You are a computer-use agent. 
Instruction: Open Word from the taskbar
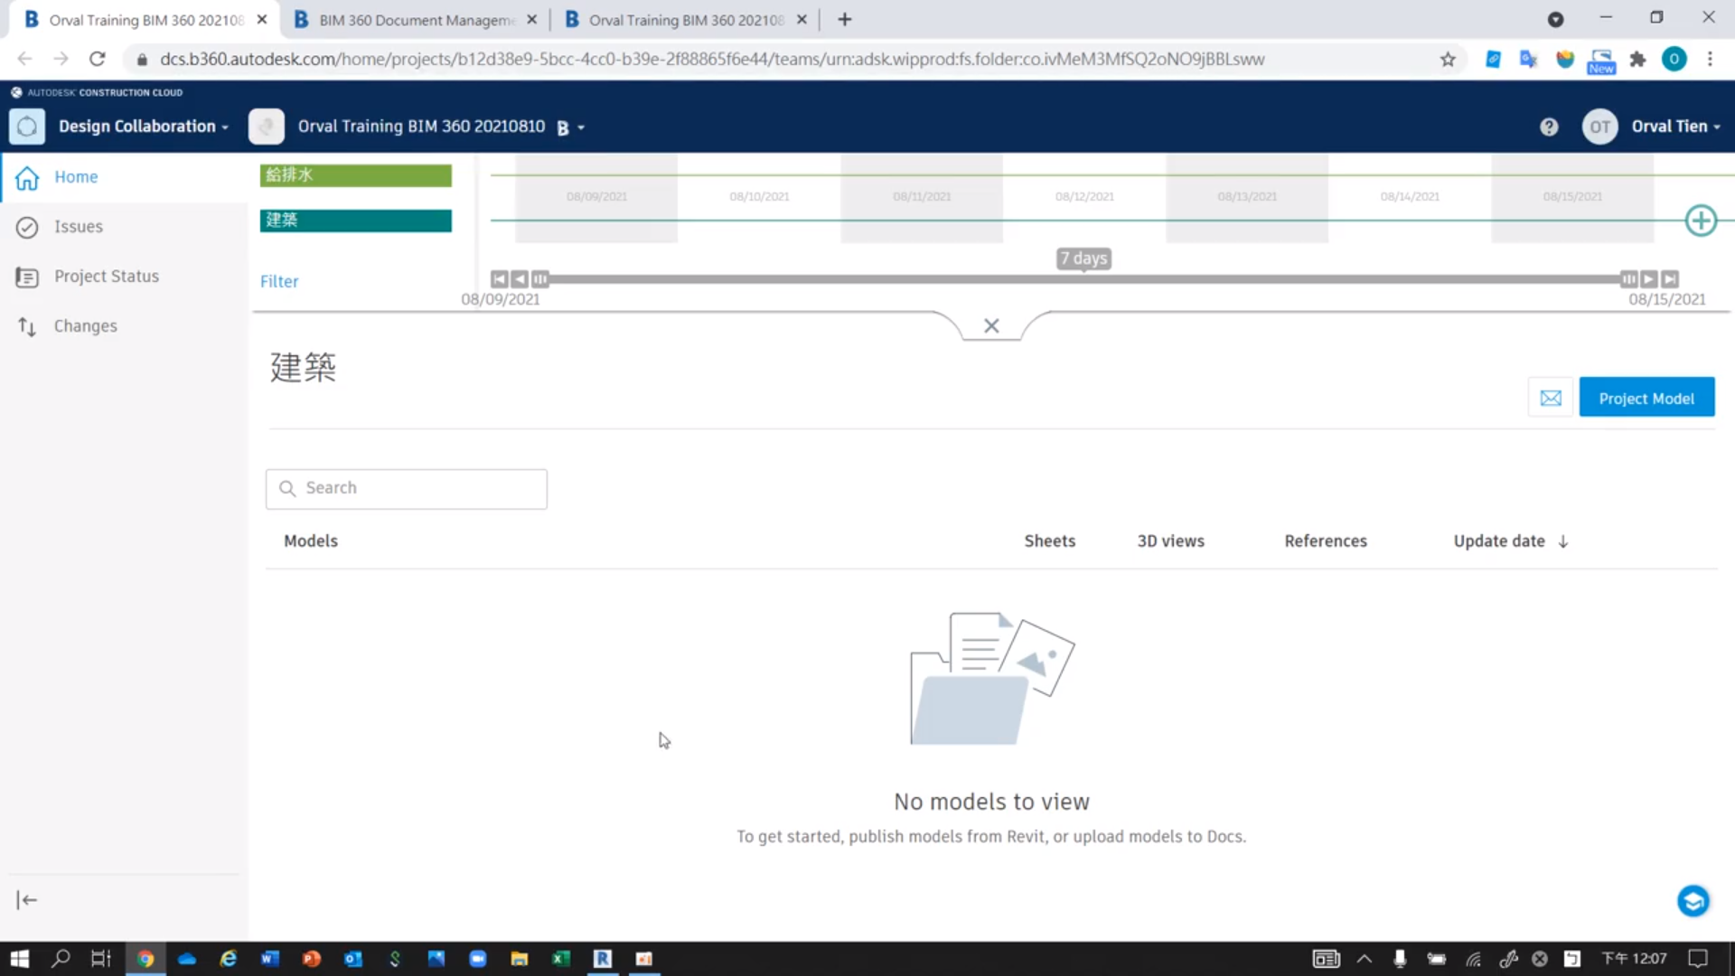pyautogui.click(x=270, y=959)
